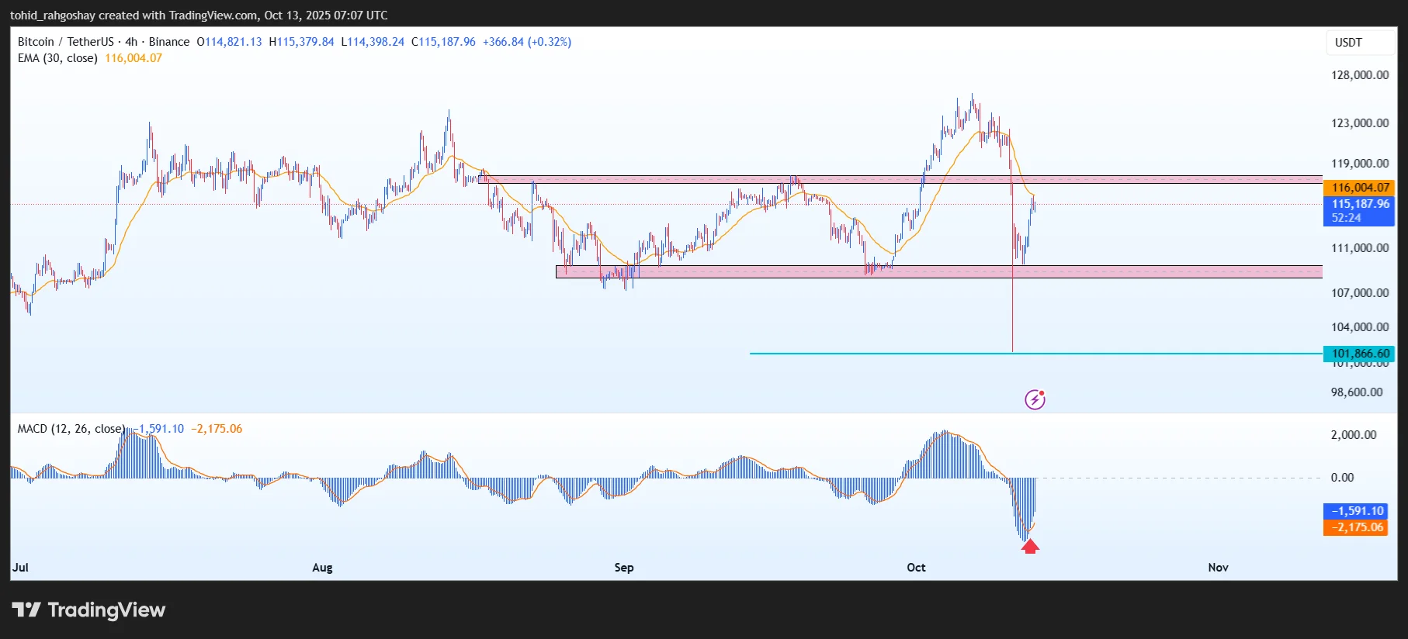Image resolution: width=1408 pixels, height=639 pixels.
Task: Click the orange 116,004.07 EMA price label
Action: pyautogui.click(x=1360, y=188)
